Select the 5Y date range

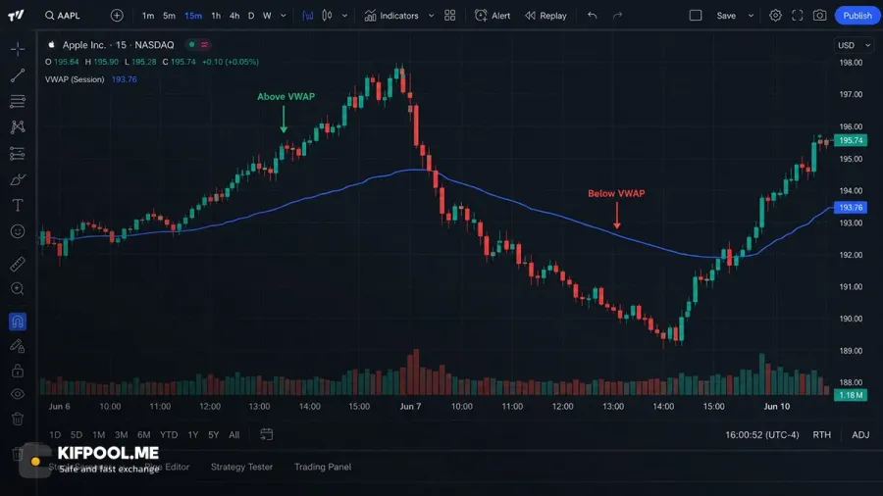click(x=214, y=434)
